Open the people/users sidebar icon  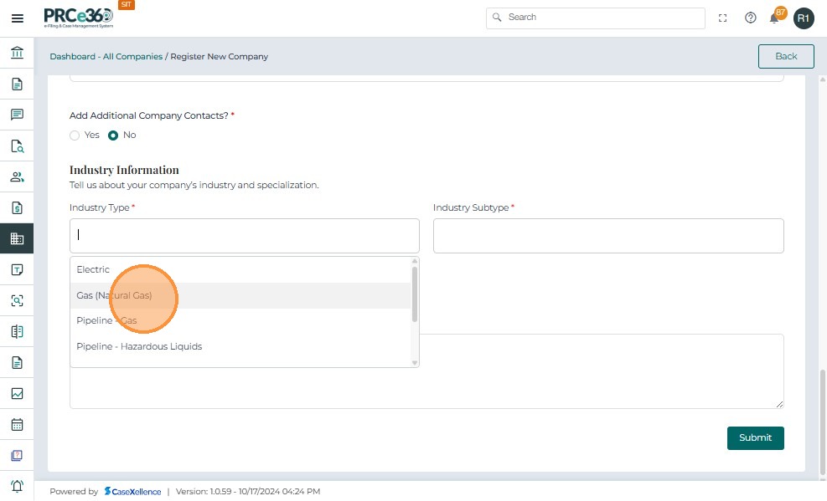click(17, 176)
